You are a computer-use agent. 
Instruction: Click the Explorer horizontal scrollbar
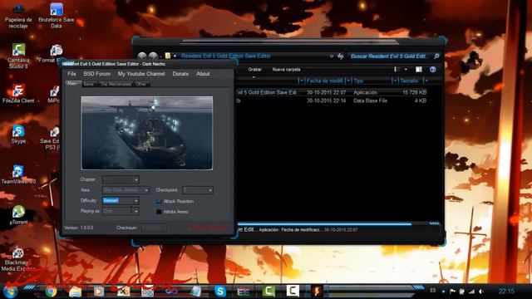pos(324,223)
